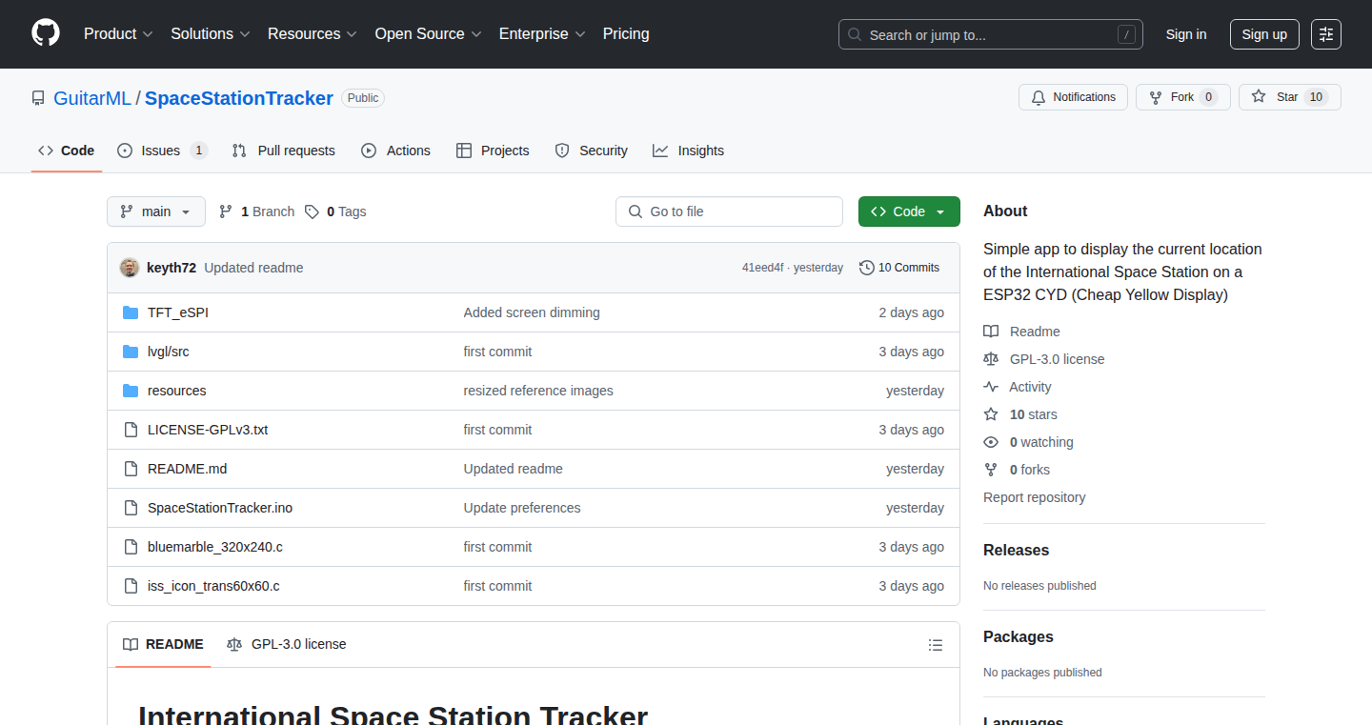The image size is (1372, 725).
Task: Click the GitHub logo home icon
Action: (46, 33)
